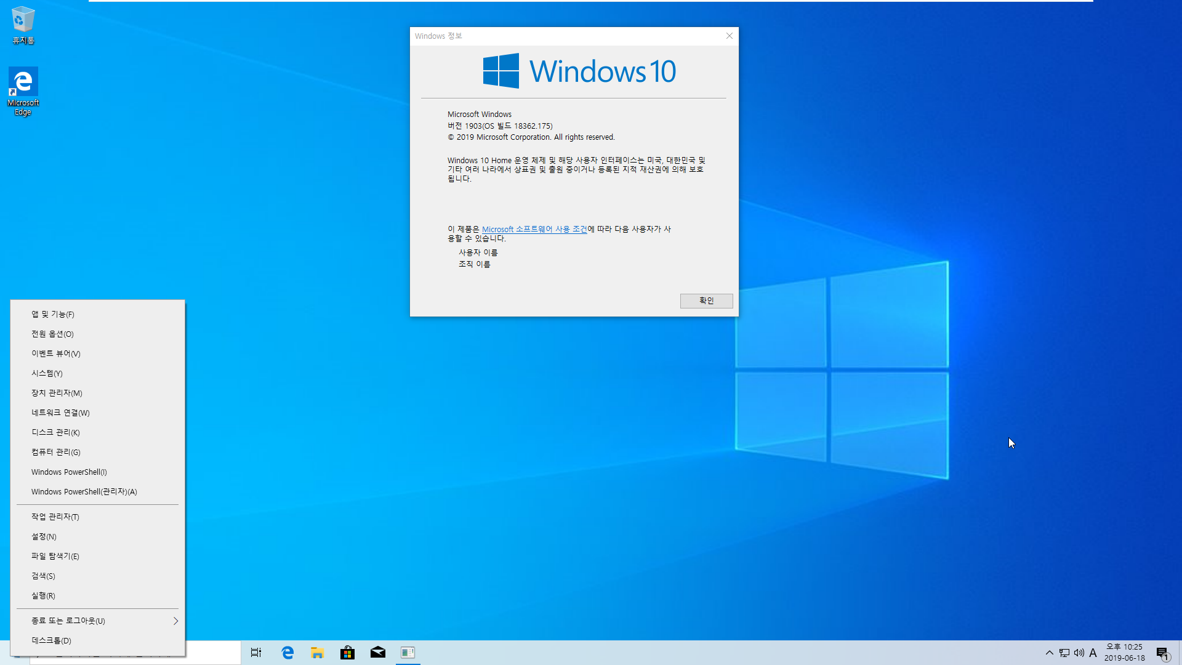The image size is (1182, 665).
Task: Select the winver app taskbar icon
Action: pos(408,653)
